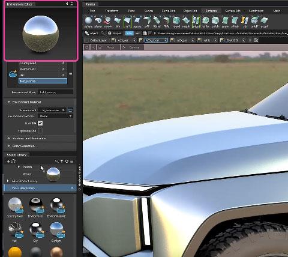Viewport: 288px width, 257px height.
Task: Open the Object Edit palette tab
Action: pyautogui.click(x=190, y=11)
